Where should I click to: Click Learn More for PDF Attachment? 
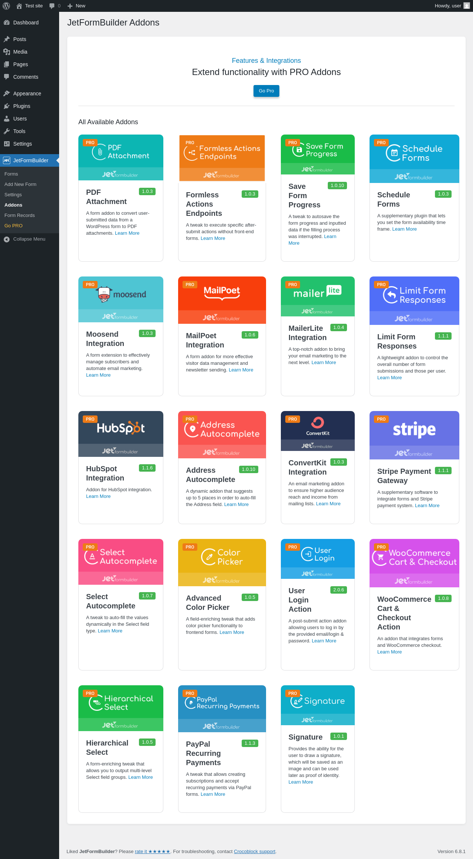(x=127, y=233)
